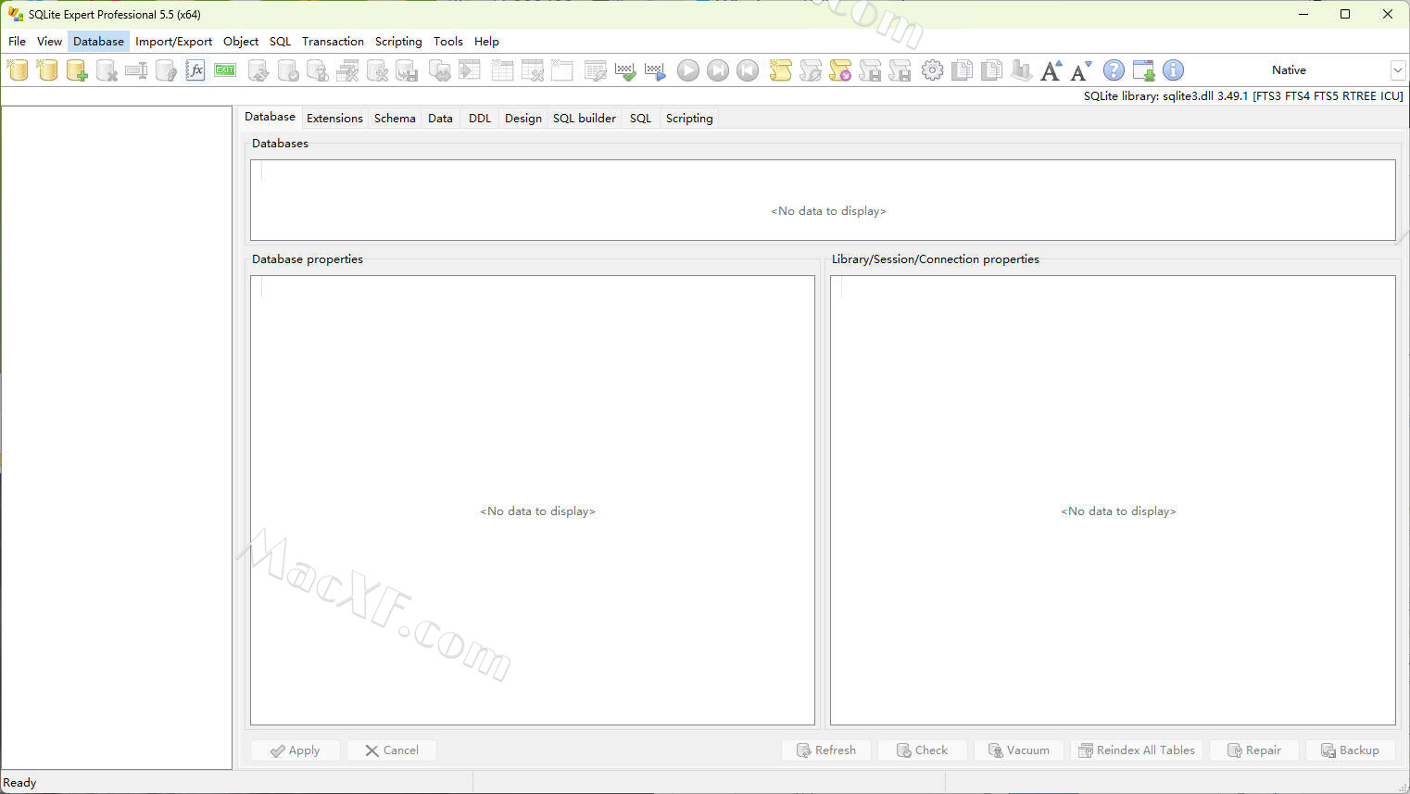
Task: Open options via the gear icon
Action: tap(932, 70)
